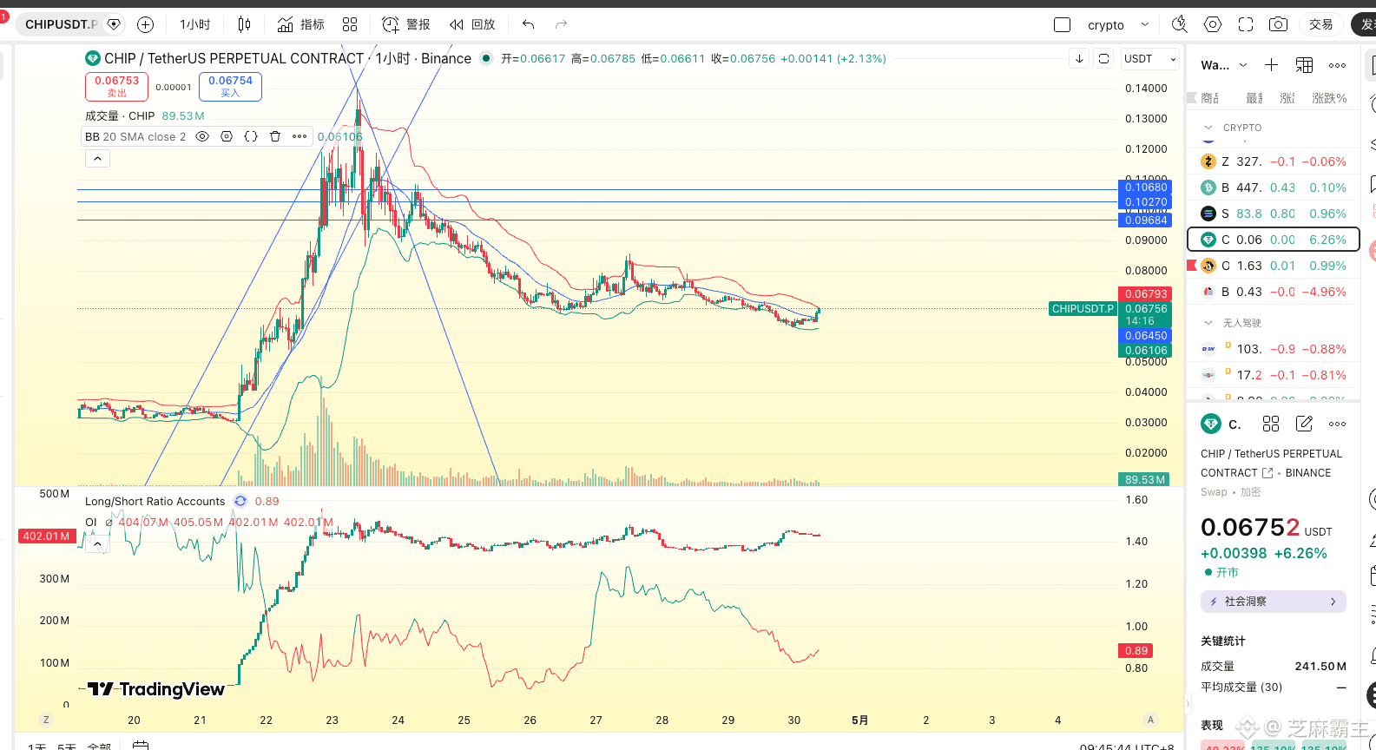This screenshot has height=750, width=1376.
Task: Click the CHIPUSDT.P current price label on chart
Action: (1083, 309)
